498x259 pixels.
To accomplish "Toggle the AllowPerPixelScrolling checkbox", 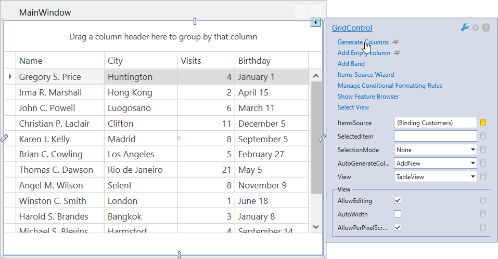I will pyautogui.click(x=398, y=227).
